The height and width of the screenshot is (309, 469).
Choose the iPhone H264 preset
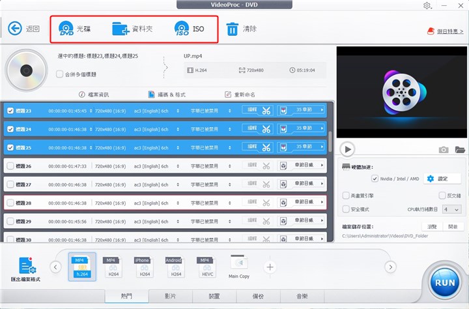(145, 267)
